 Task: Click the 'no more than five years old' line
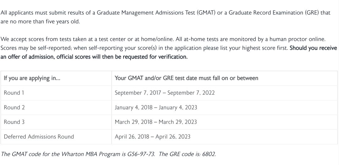click(45, 22)
